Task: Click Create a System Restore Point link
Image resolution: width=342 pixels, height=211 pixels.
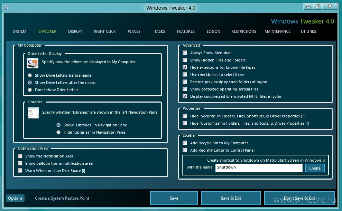Action: click(x=62, y=198)
